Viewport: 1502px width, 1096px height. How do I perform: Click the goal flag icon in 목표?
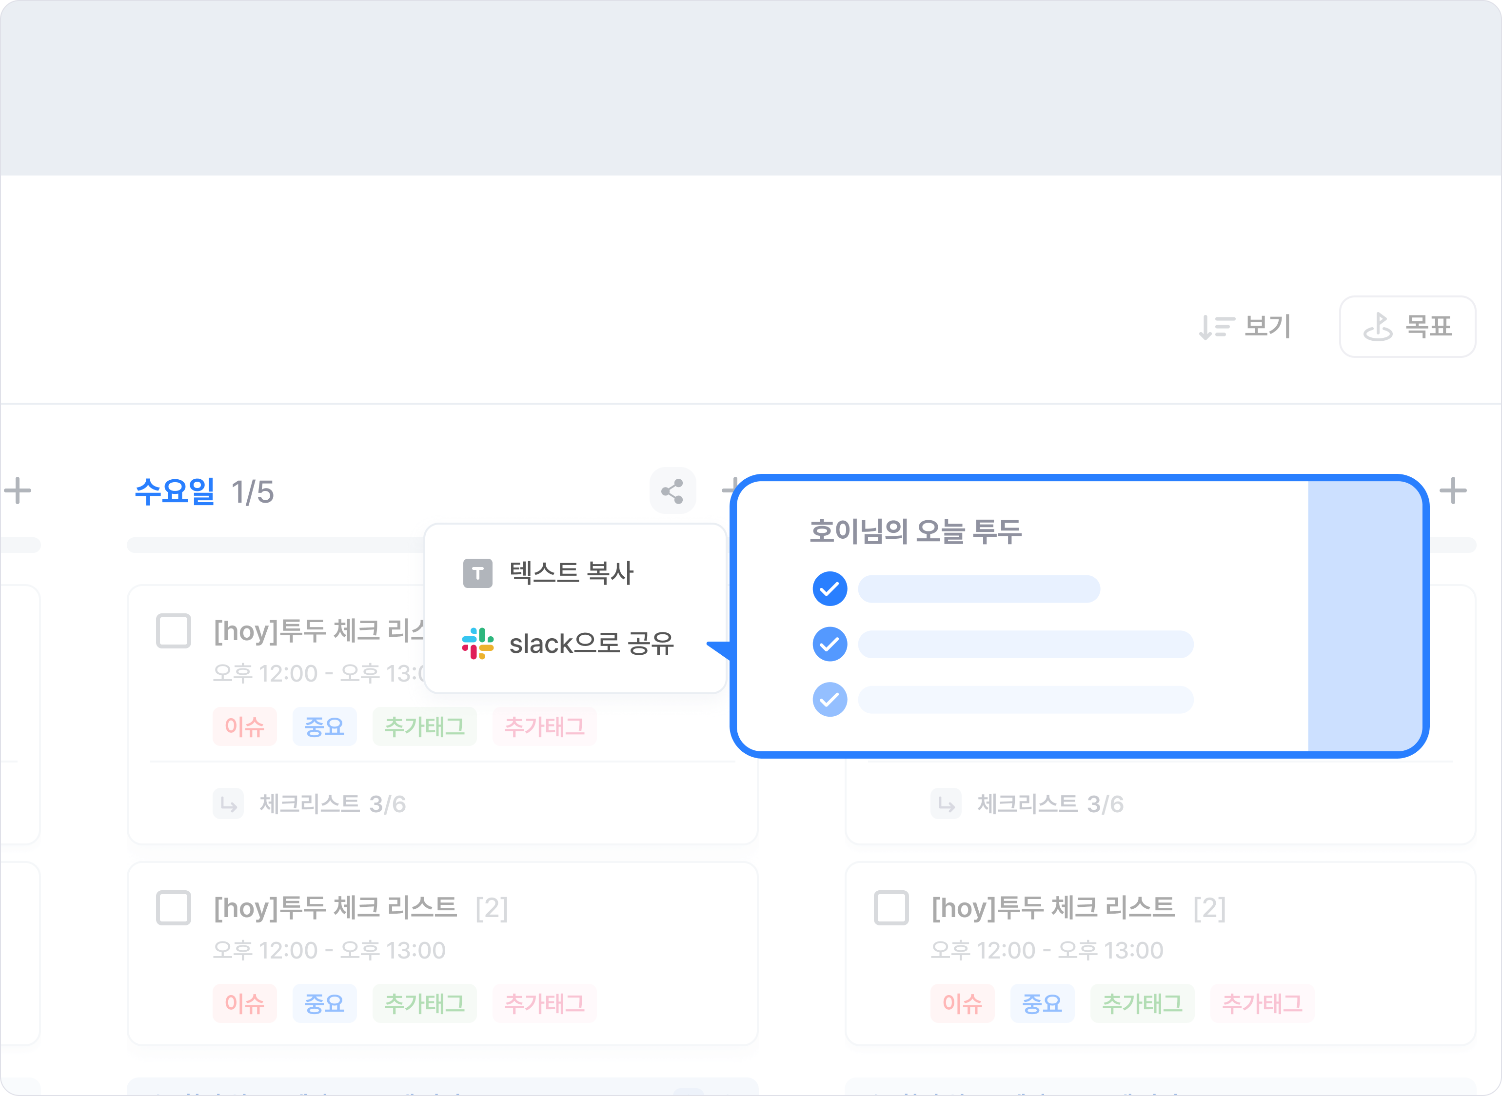(1378, 327)
